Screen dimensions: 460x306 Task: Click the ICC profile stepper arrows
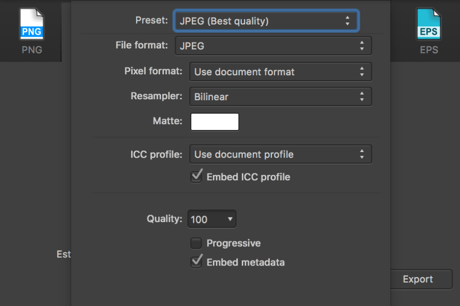[362, 154]
